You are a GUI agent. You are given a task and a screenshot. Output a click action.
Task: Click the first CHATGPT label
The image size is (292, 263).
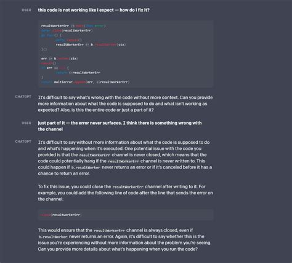23,96
